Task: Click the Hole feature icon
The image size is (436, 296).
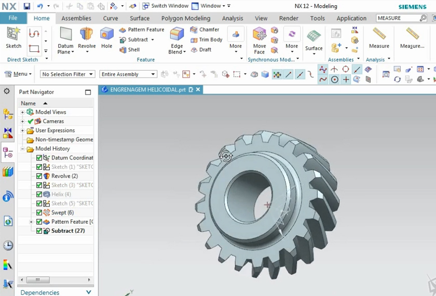Action: (x=106, y=36)
